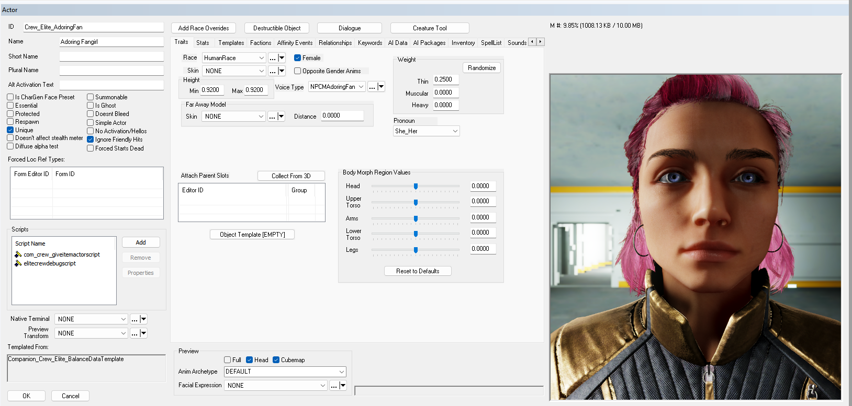Click the ellipsis browse button next to Race
This screenshot has width=852, height=406.
pyautogui.click(x=272, y=58)
